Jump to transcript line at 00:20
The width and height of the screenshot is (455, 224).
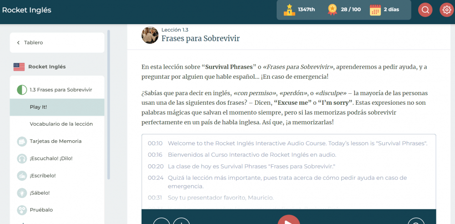coord(155,167)
